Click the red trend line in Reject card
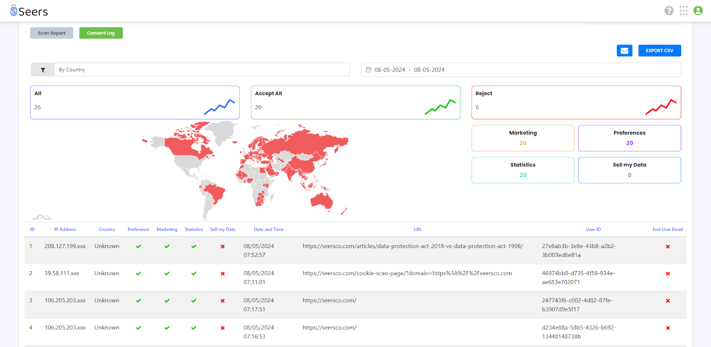This screenshot has height=347, width=711. click(x=661, y=106)
